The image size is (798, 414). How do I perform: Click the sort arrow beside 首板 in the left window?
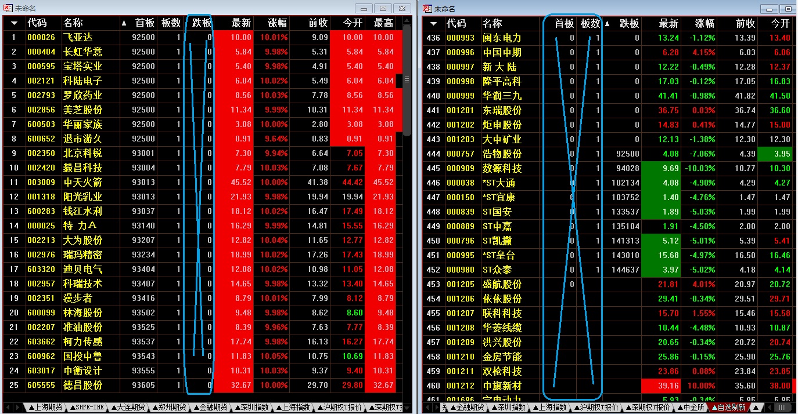pyautogui.click(x=124, y=23)
